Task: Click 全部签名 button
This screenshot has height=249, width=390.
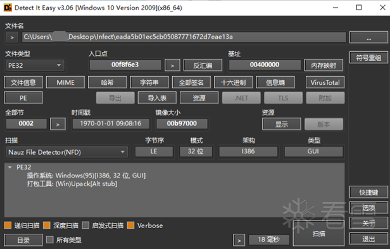Action: (x=191, y=82)
